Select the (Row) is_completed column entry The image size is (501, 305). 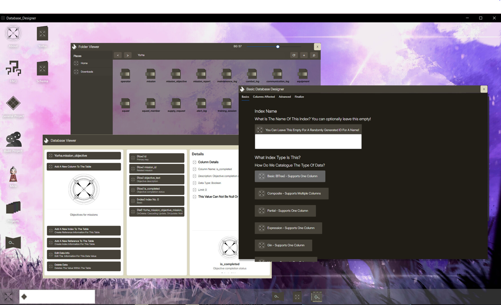(157, 190)
